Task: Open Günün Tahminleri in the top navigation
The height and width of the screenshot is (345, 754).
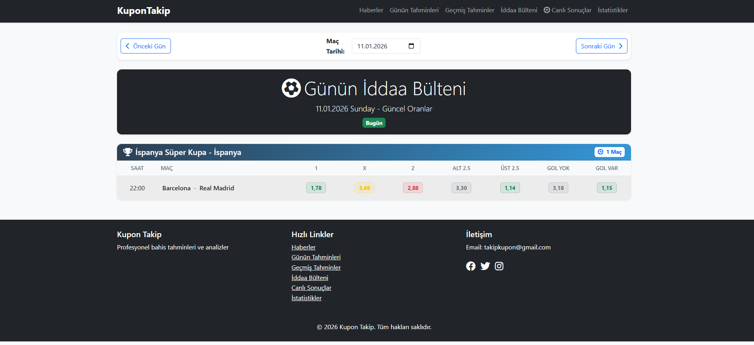Action: pyautogui.click(x=414, y=10)
